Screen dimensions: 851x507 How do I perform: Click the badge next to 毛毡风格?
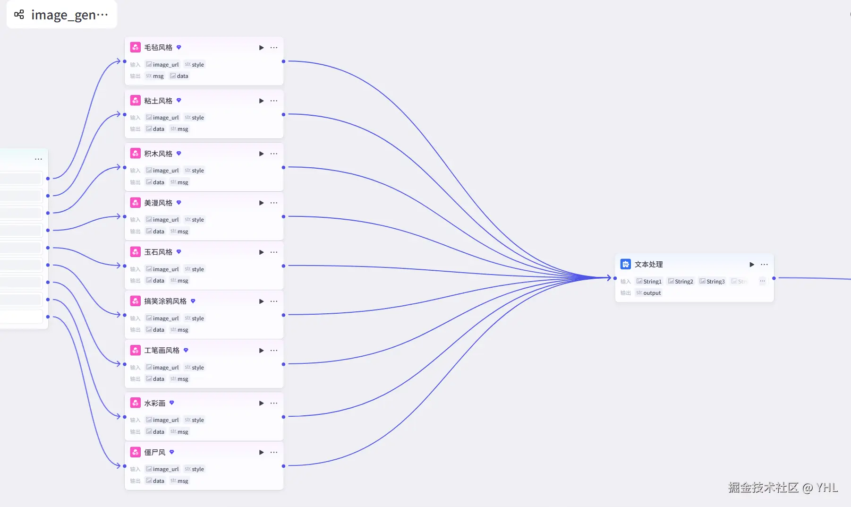(x=179, y=47)
